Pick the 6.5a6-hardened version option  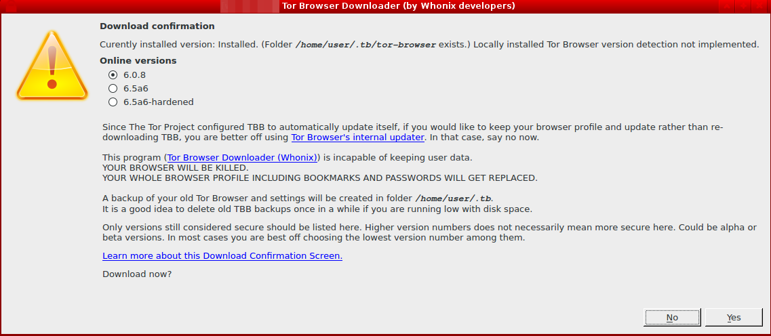(x=113, y=102)
